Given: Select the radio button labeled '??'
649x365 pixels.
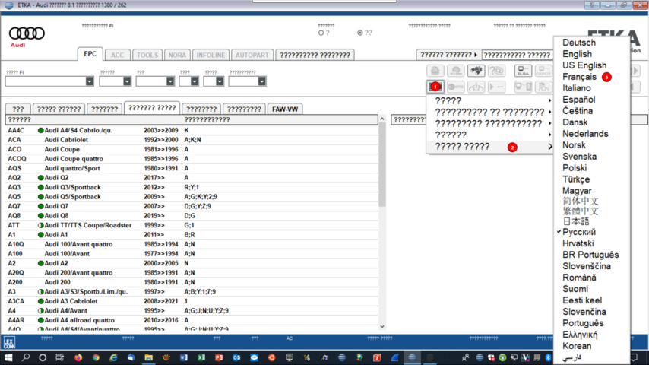Looking at the screenshot, I should pos(360,33).
